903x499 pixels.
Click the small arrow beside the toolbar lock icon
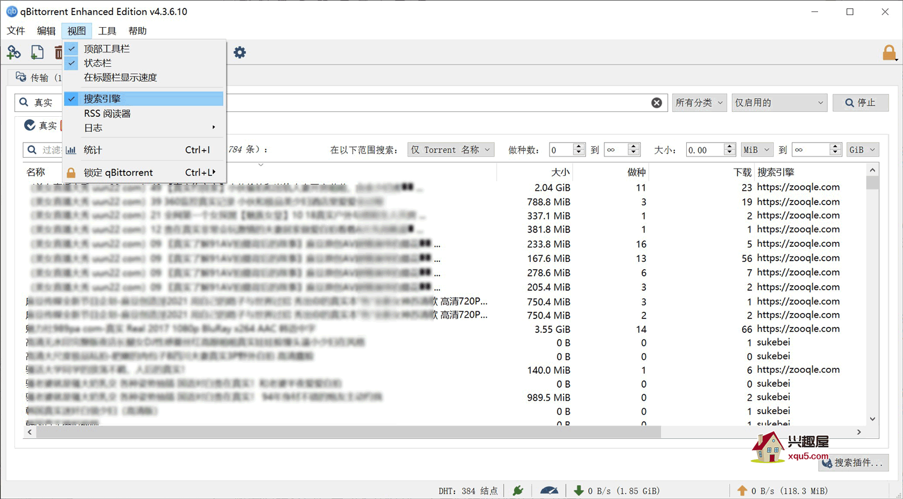pos(897,60)
